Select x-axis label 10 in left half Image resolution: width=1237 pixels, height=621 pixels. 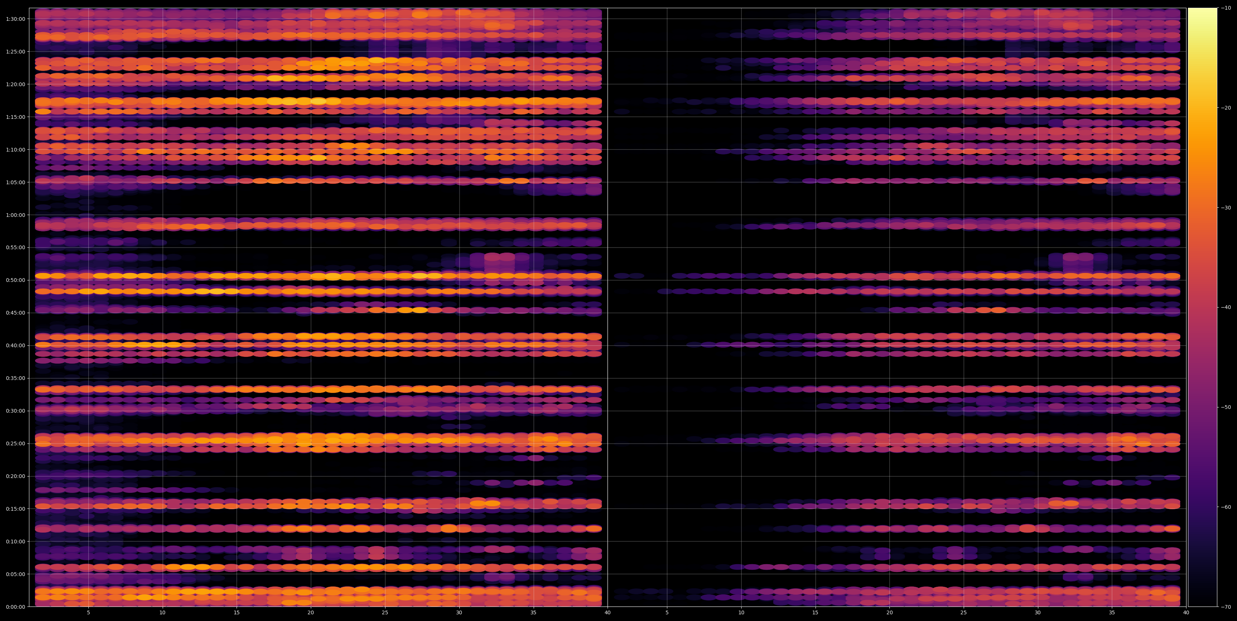[x=162, y=613]
